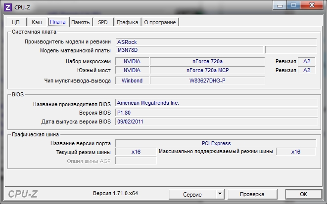The height and width of the screenshot is (204, 327).
Task: Click the CPU-Z icon in the title bar
Action: [7, 7]
